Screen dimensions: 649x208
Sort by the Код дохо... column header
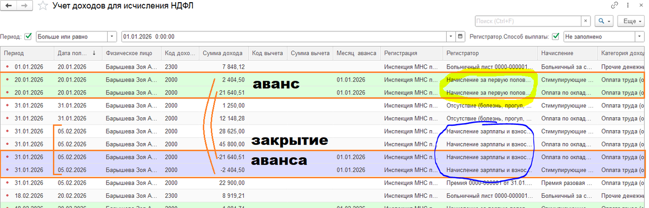[x=180, y=53]
